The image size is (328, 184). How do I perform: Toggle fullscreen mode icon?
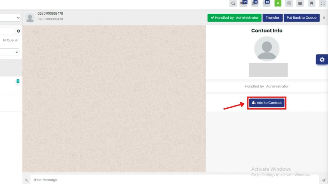pyautogui.click(x=323, y=3)
